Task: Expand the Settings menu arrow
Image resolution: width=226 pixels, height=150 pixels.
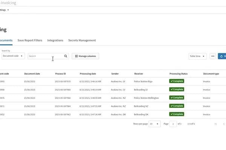Action: (x=8, y=10)
